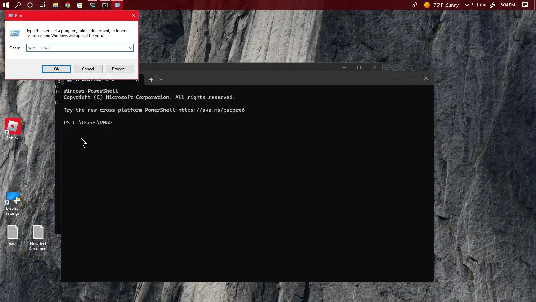Add a new terminal tab
This screenshot has height=302, width=536.
coord(151,80)
